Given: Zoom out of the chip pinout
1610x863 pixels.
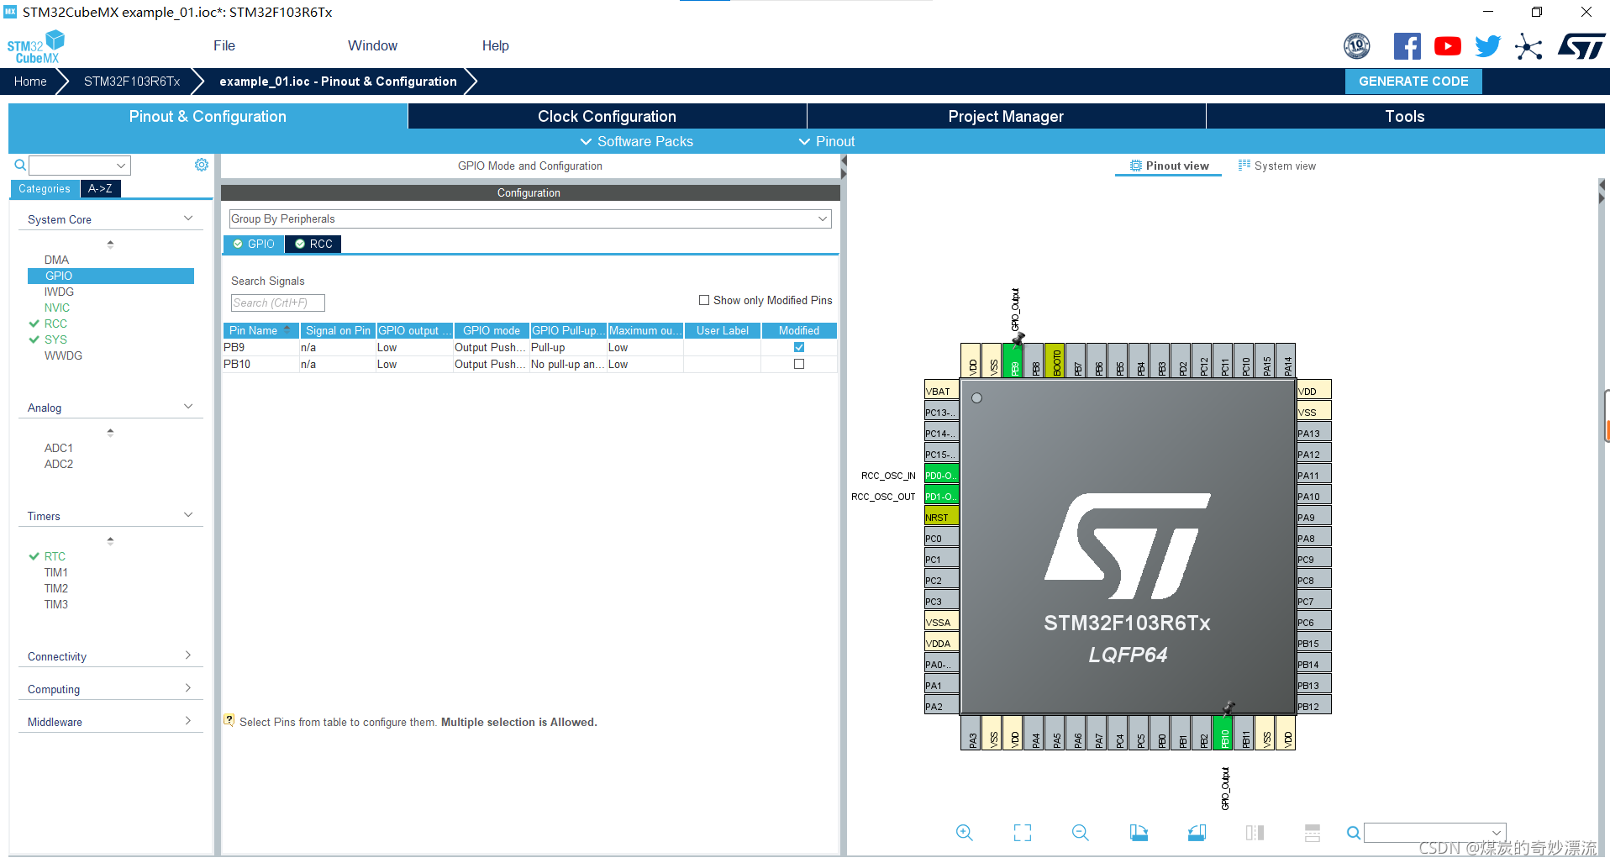Looking at the screenshot, I should pos(1081,833).
